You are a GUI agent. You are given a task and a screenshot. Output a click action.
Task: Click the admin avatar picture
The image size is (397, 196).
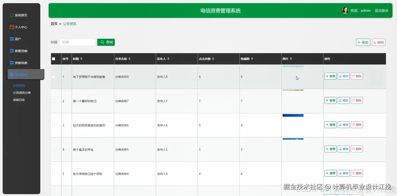click(345, 11)
